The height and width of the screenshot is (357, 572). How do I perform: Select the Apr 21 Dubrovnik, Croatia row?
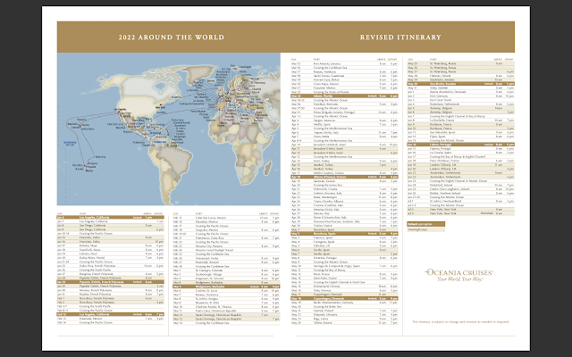click(344, 189)
